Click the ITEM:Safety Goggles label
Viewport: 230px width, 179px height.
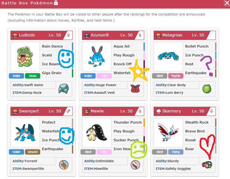173,169
